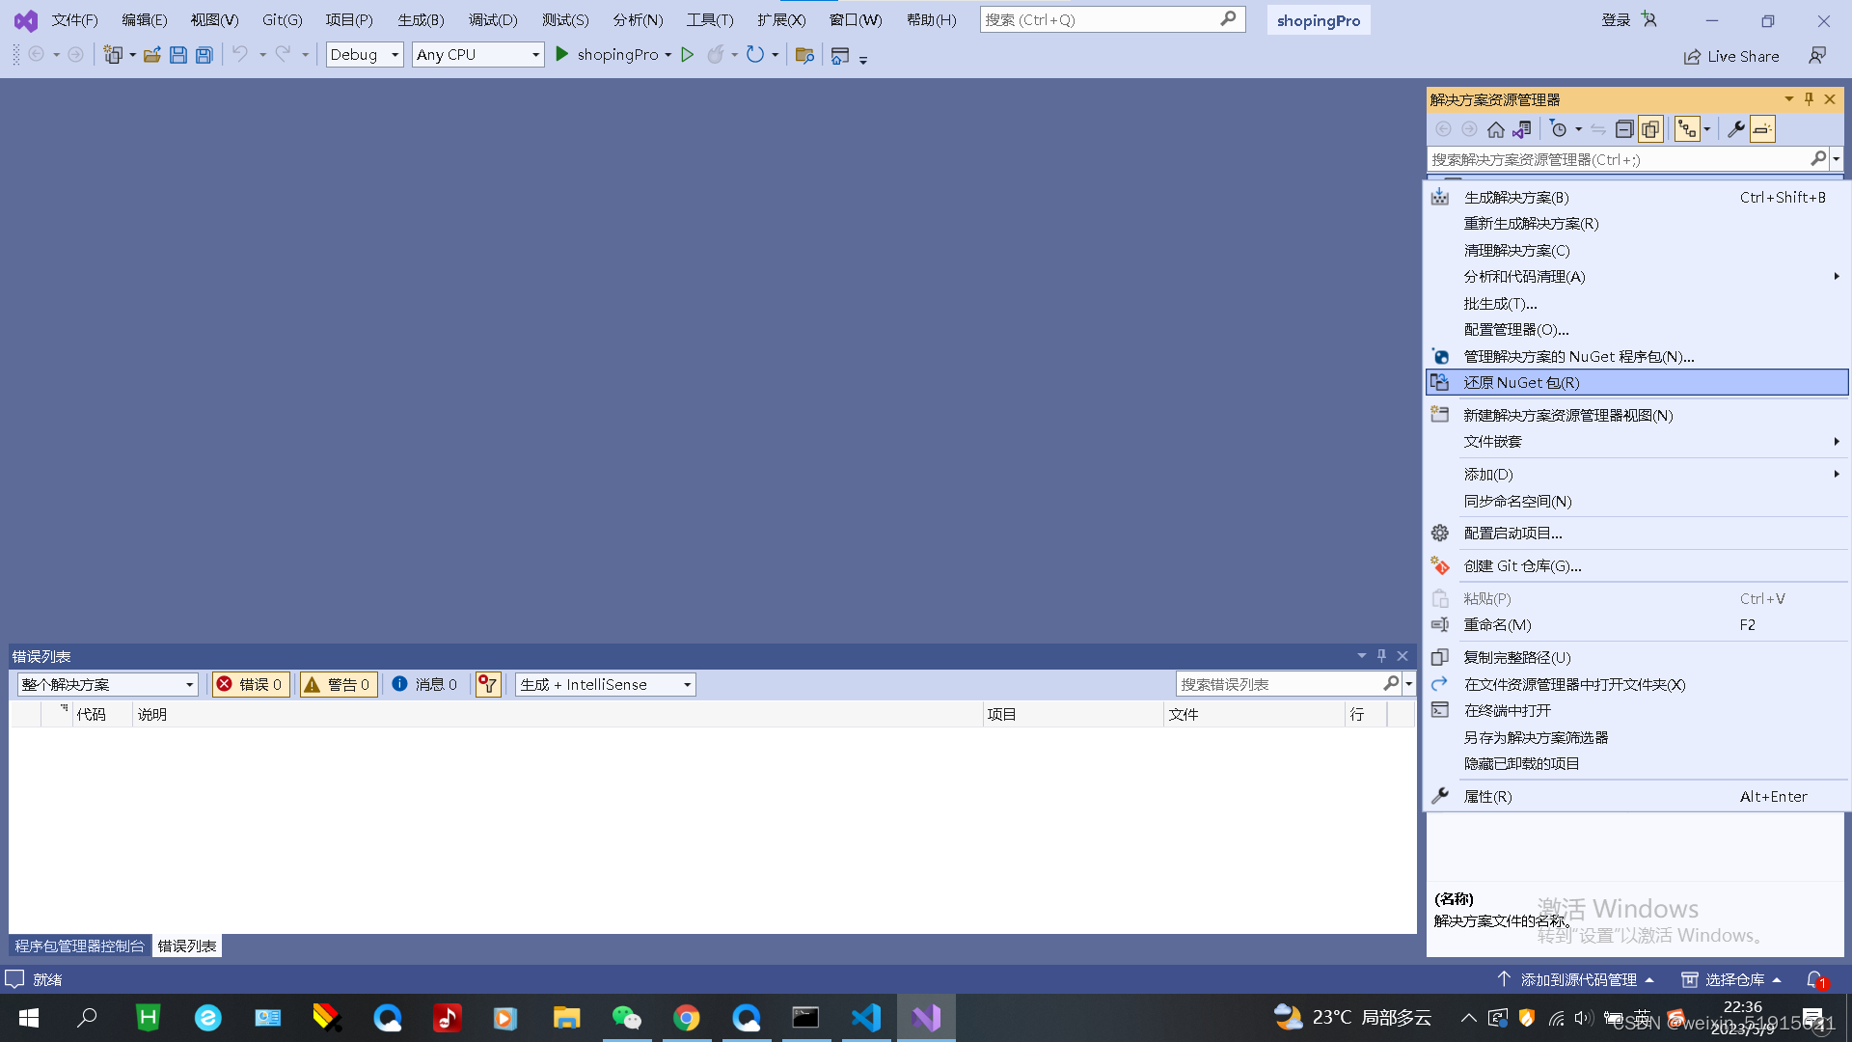Open the error list scope dropdown (整个解决方案)

[x=107, y=684]
